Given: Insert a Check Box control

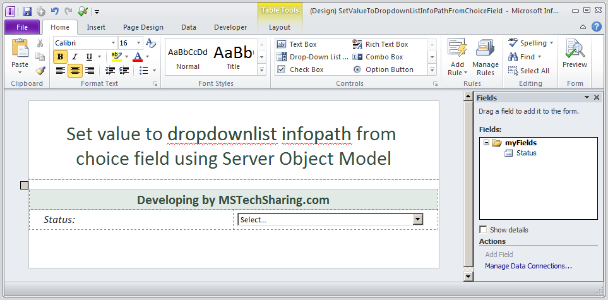Looking at the screenshot, I should [x=301, y=69].
